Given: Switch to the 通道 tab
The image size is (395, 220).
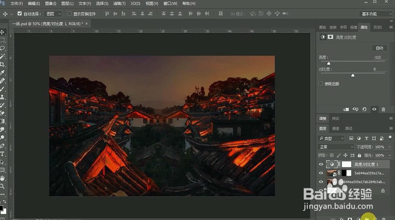Looking at the screenshot, I should click(x=335, y=128).
